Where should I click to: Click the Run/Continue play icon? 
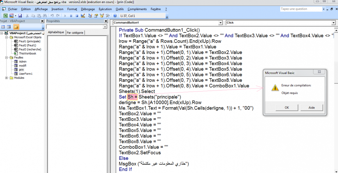point(65,16)
